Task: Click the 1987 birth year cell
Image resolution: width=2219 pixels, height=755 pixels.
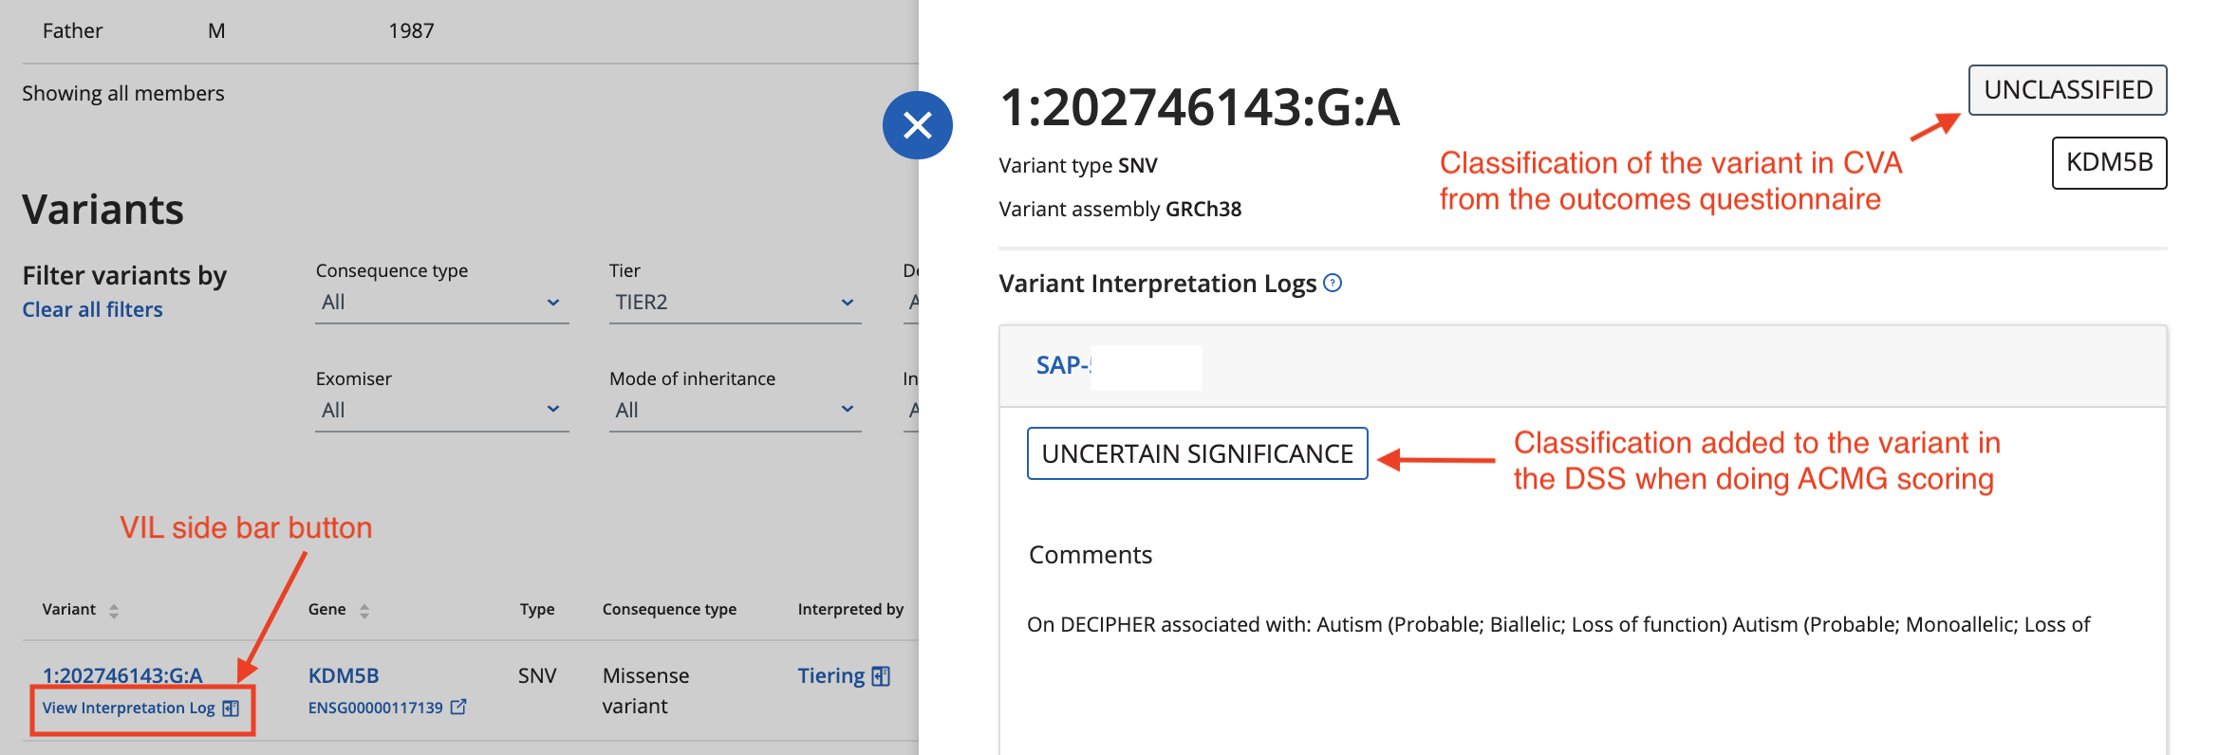Action: pos(411,30)
